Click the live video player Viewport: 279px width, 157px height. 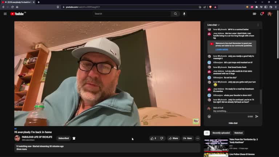tap(107, 74)
